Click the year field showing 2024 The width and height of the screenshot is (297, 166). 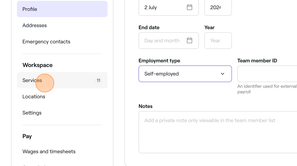218,7
